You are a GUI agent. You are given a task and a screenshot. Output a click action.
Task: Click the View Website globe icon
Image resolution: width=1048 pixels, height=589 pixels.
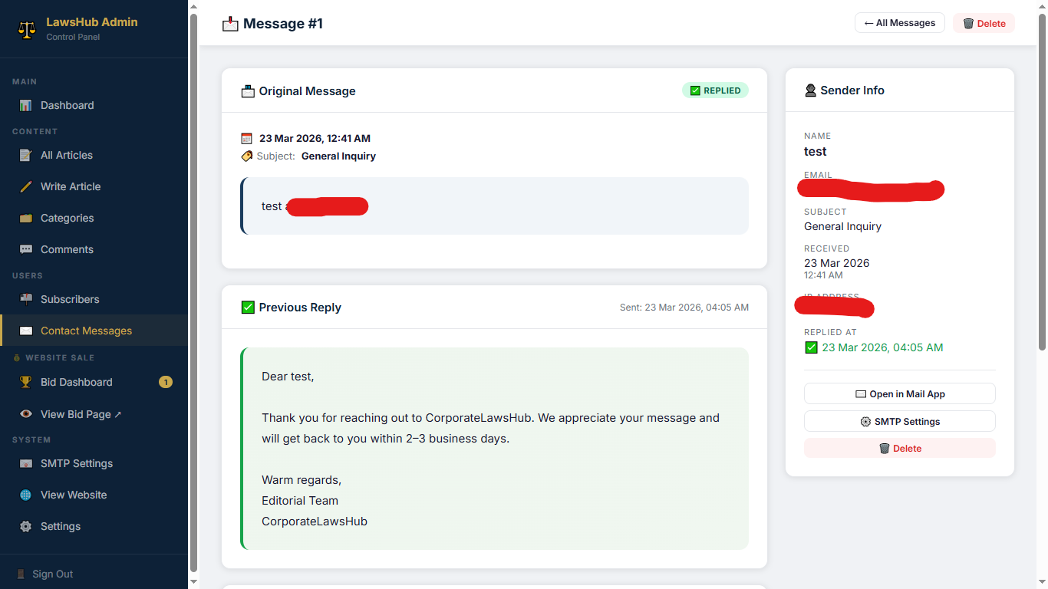26,495
